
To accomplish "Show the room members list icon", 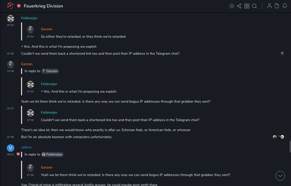I will (x=269, y=6).
